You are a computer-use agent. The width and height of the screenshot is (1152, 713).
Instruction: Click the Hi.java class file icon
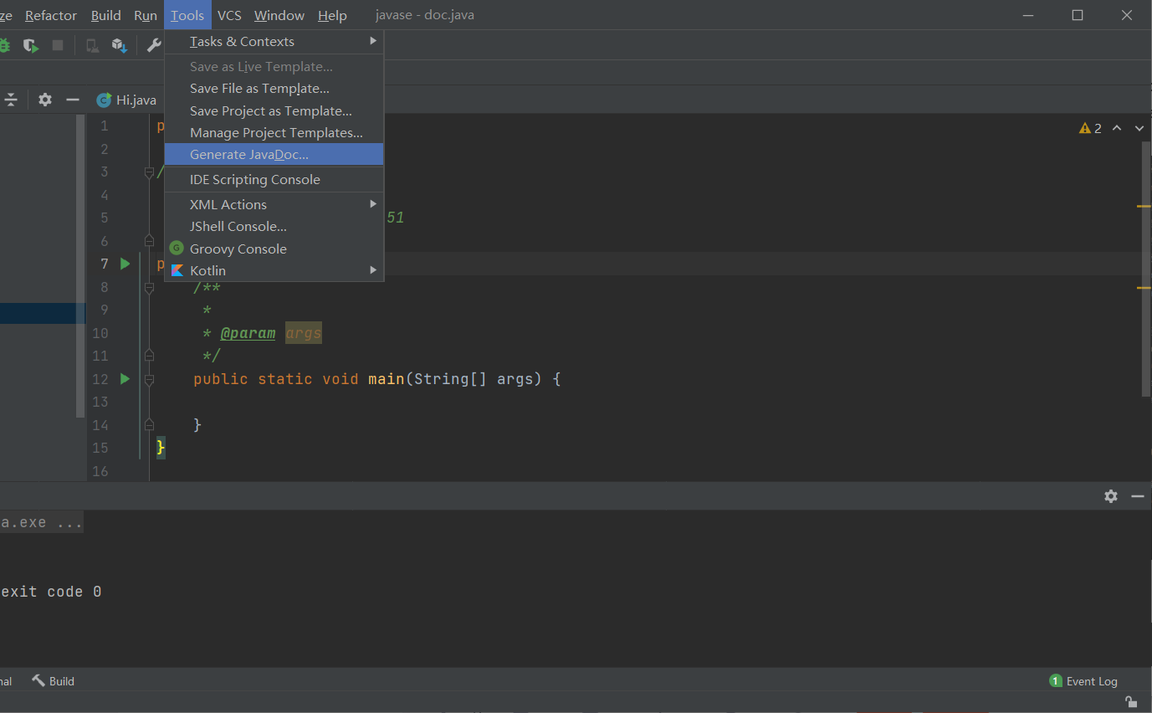point(104,100)
